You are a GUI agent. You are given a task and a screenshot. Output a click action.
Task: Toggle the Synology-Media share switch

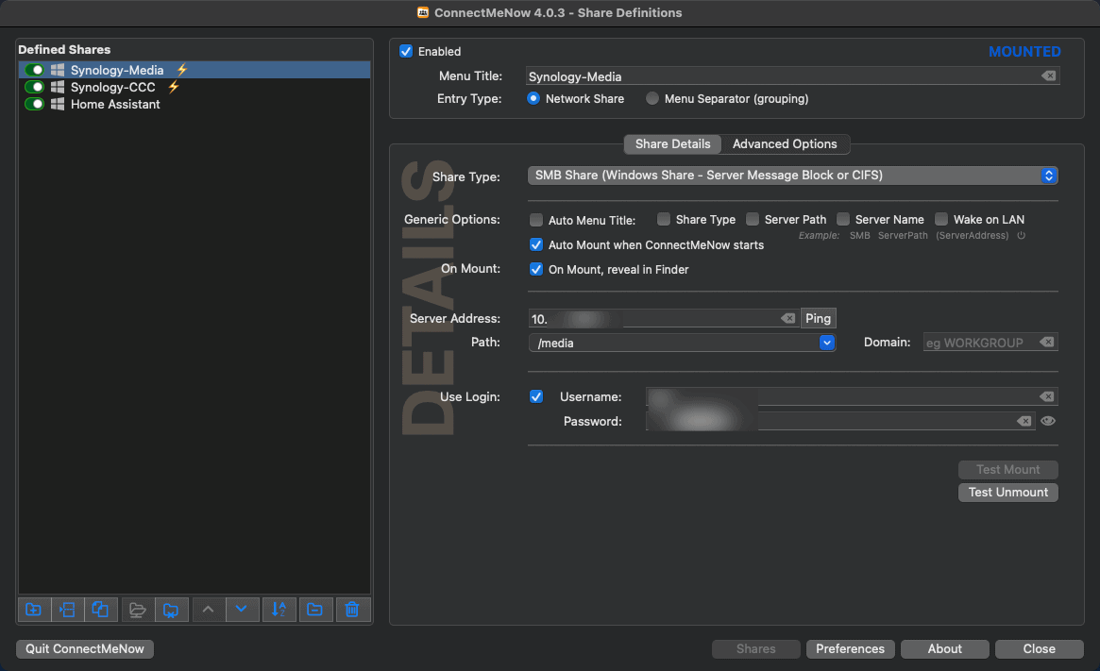click(34, 70)
